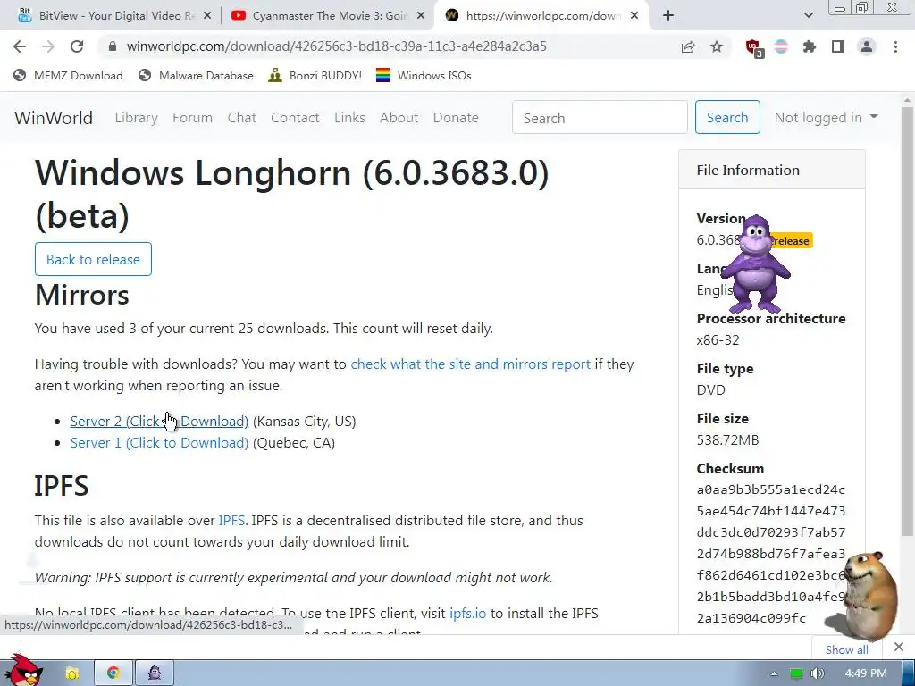This screenshot has height=686, width=915.
Task: Click the 4:49 PM clock
Action: click(x=866, y=673)
